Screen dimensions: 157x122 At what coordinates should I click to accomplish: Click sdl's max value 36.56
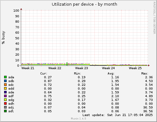[148, 111]
